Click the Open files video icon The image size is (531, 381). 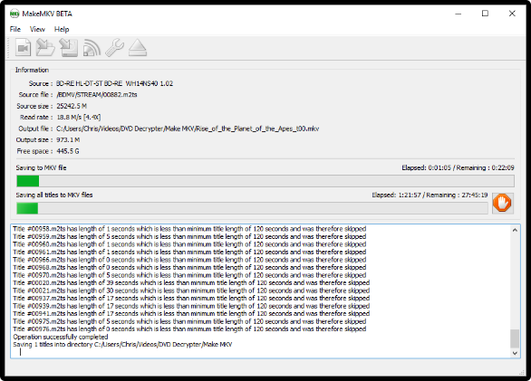click(x=23, y=48)
